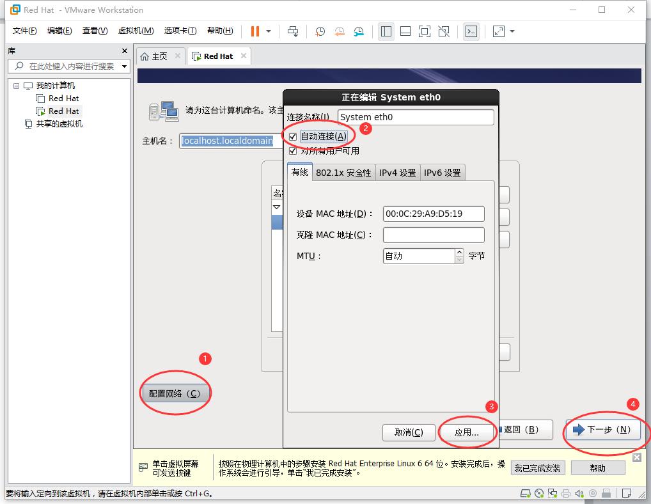
Task: Click the hard disk status icon
Action: [x=525, y=493]
